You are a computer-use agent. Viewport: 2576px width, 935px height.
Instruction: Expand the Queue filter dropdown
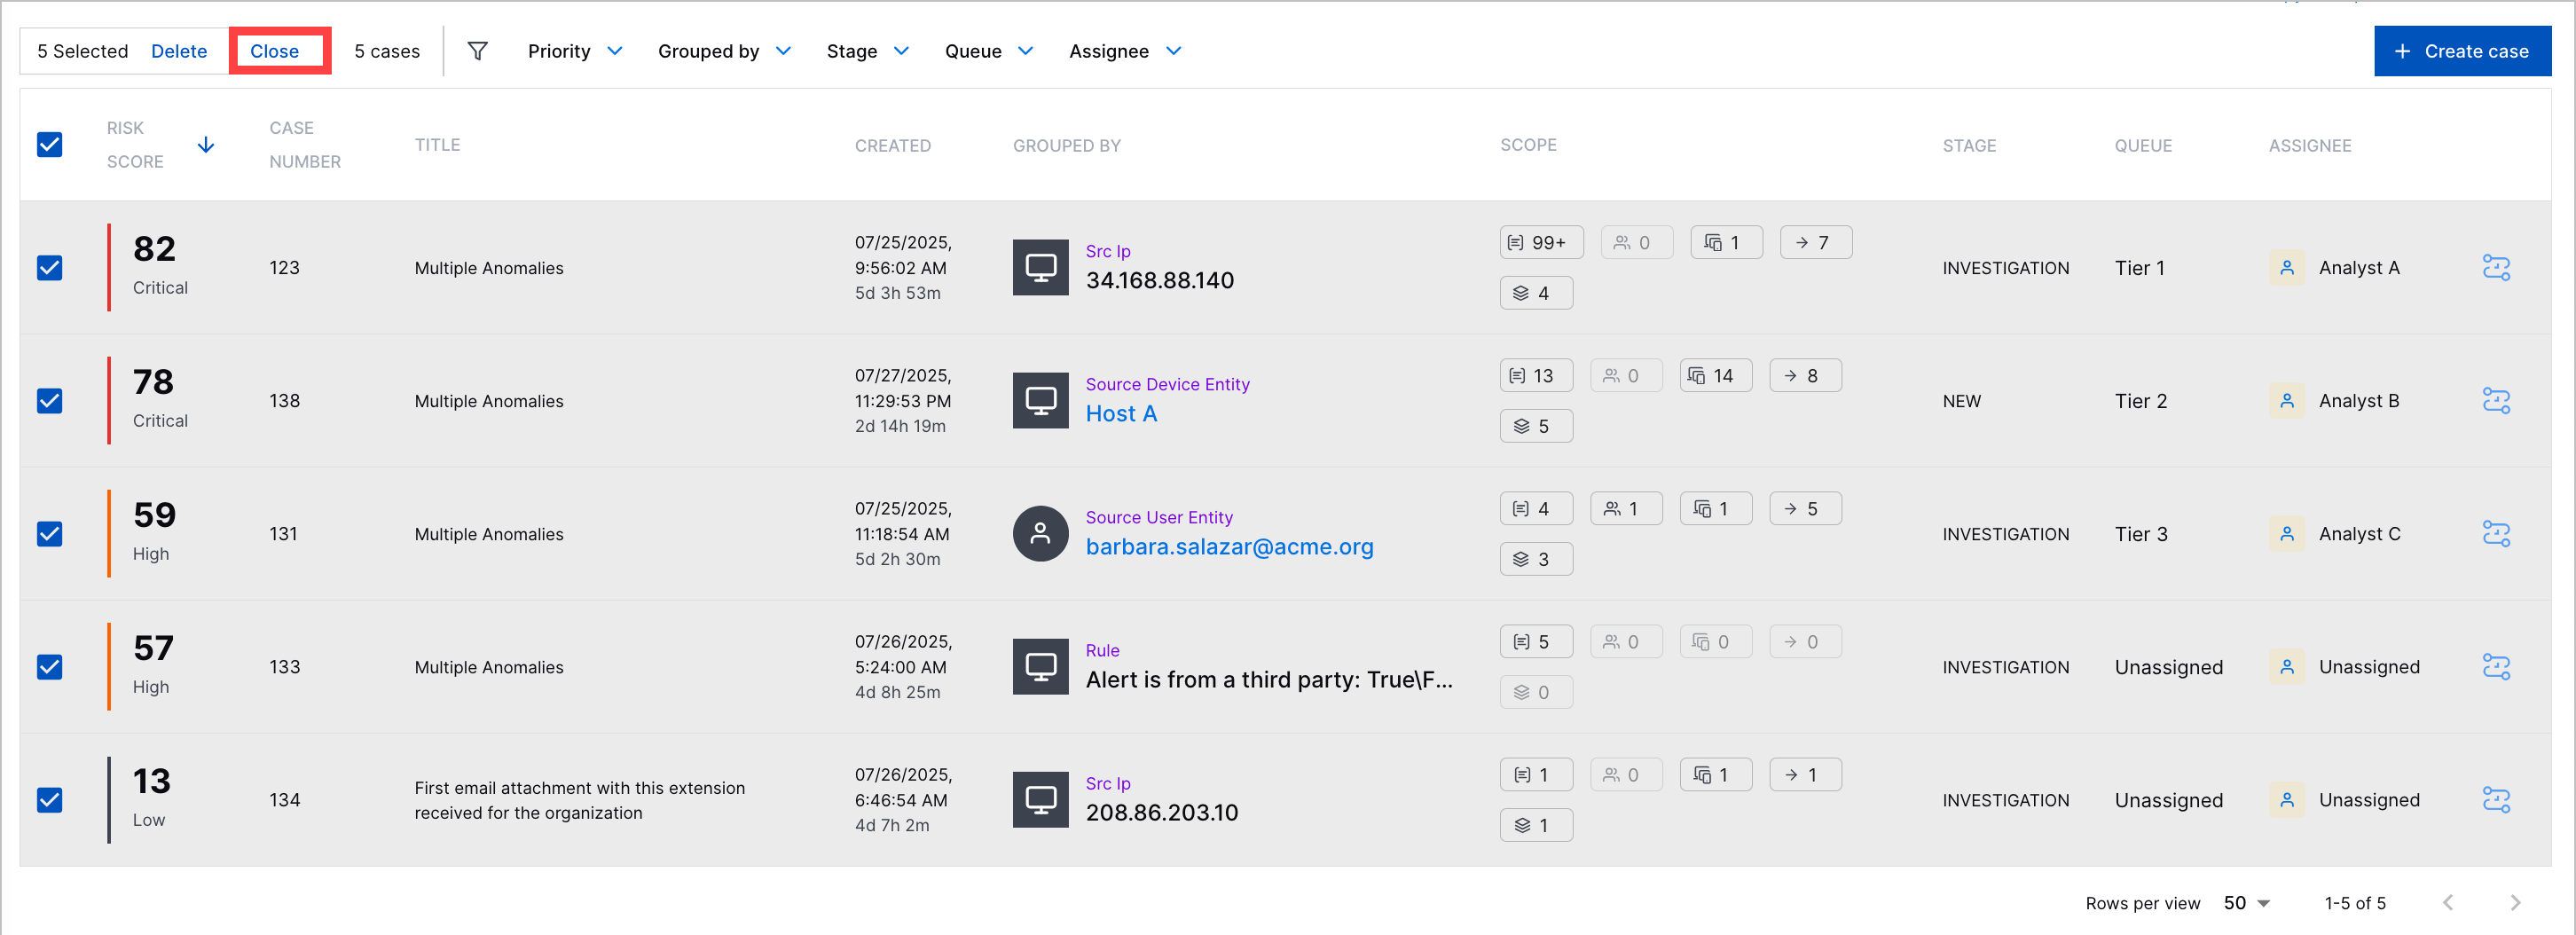point(988,51)
